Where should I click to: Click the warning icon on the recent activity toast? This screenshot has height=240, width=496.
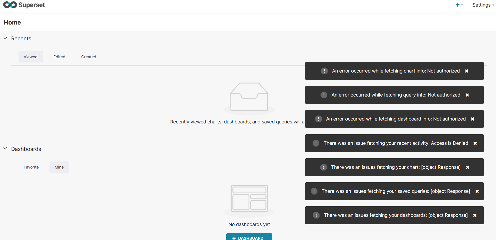316,143
